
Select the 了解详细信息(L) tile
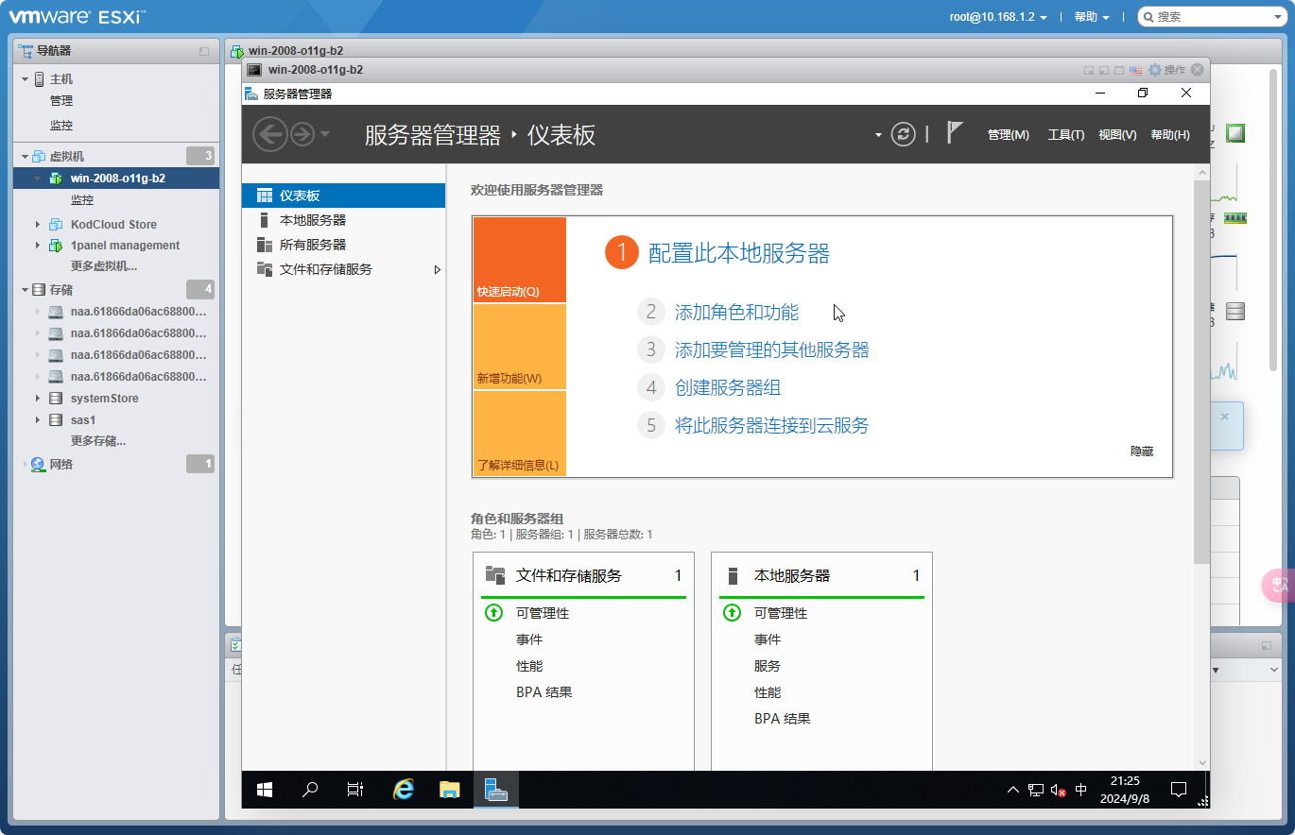520,434
